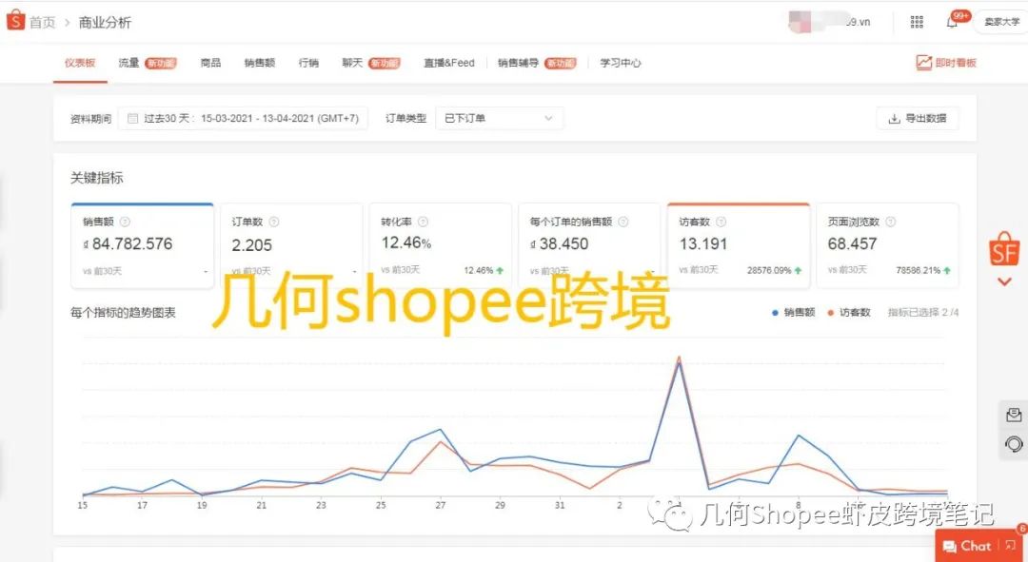Screen dimensions: 1028x562
Task: Select the 订单数 card to chart it
Action: point(291,242)
